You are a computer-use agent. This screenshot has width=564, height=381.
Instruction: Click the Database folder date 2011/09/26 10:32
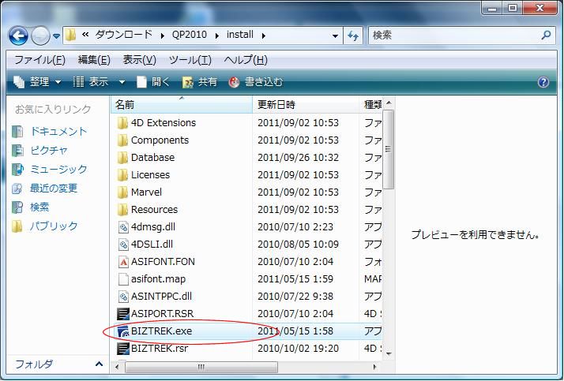298,158
